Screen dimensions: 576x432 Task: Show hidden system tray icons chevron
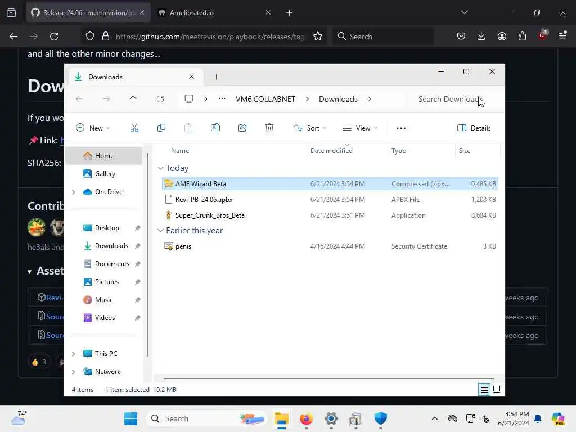[435, 418]
